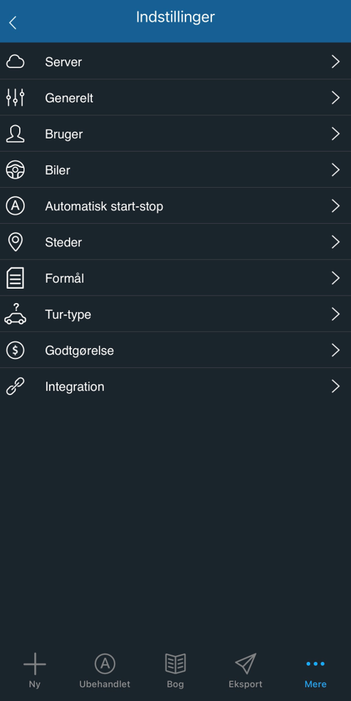The image size is (351, 701).
Task: Click the steering wheel icon for Biler
Action: pos(15,170)
